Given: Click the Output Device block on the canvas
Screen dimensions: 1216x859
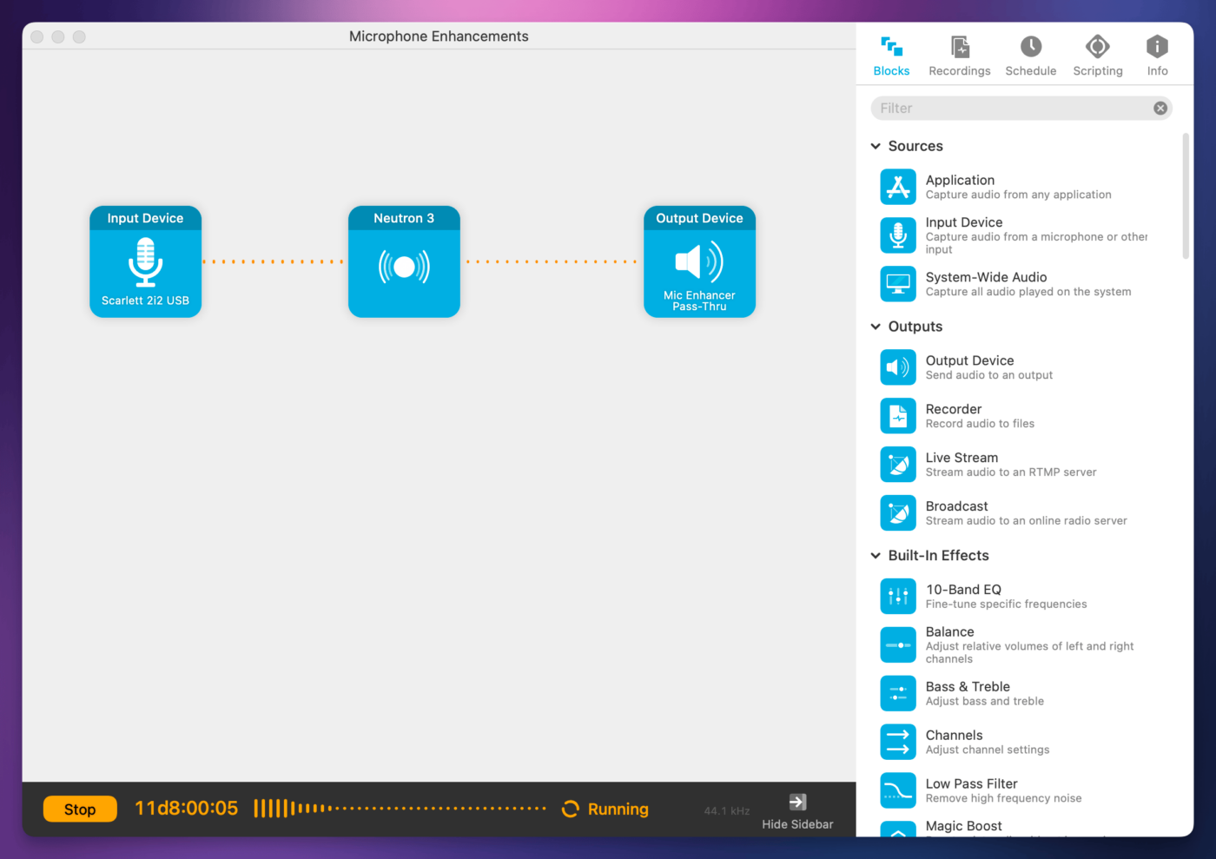Looking at the screenshot, I should [x=699, y=261].
